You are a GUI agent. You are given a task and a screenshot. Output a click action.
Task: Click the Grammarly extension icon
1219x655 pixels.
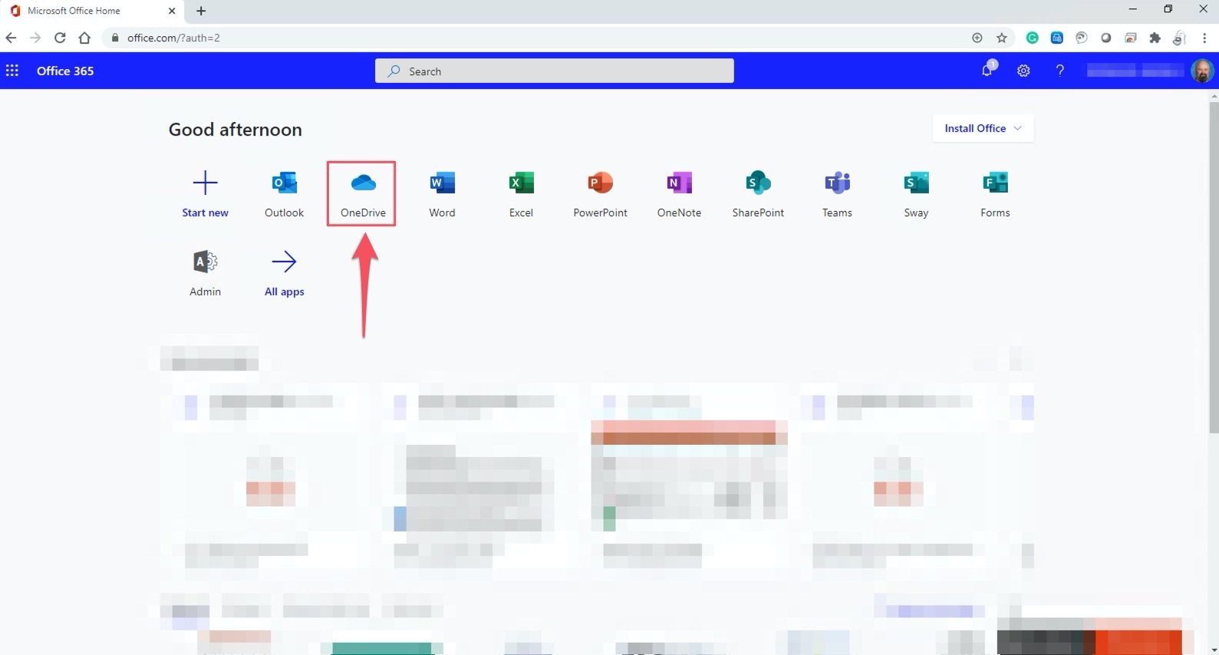1032,38
